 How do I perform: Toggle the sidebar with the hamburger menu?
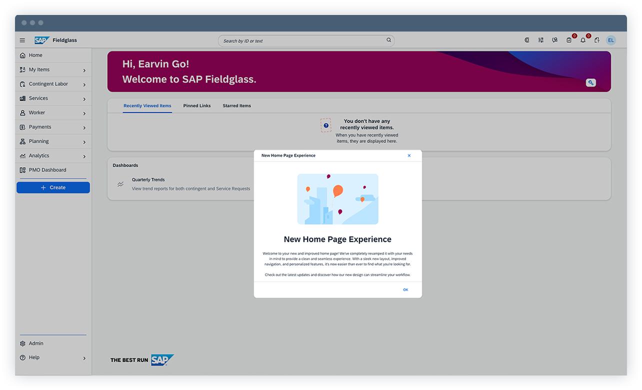[22, 40]
